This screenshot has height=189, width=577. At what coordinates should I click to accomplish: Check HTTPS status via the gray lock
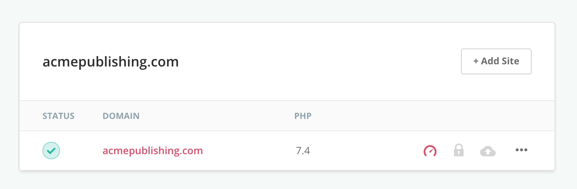459,150
